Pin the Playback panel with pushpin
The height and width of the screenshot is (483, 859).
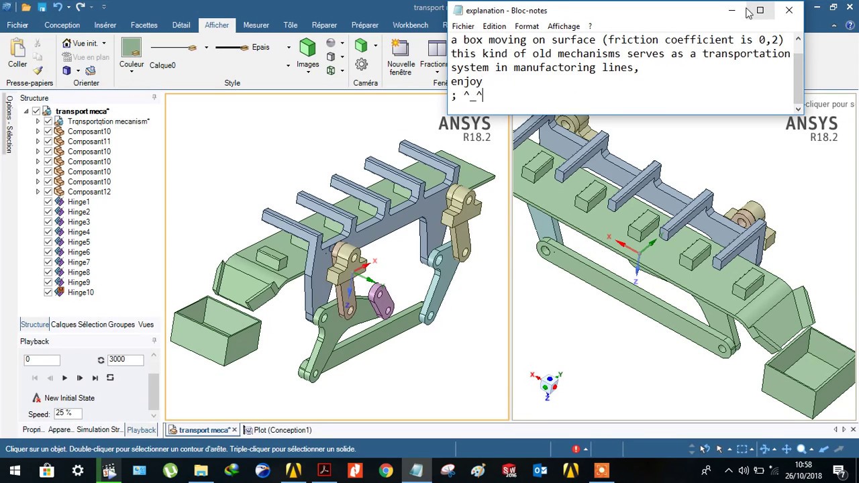(x=154, y=341)
